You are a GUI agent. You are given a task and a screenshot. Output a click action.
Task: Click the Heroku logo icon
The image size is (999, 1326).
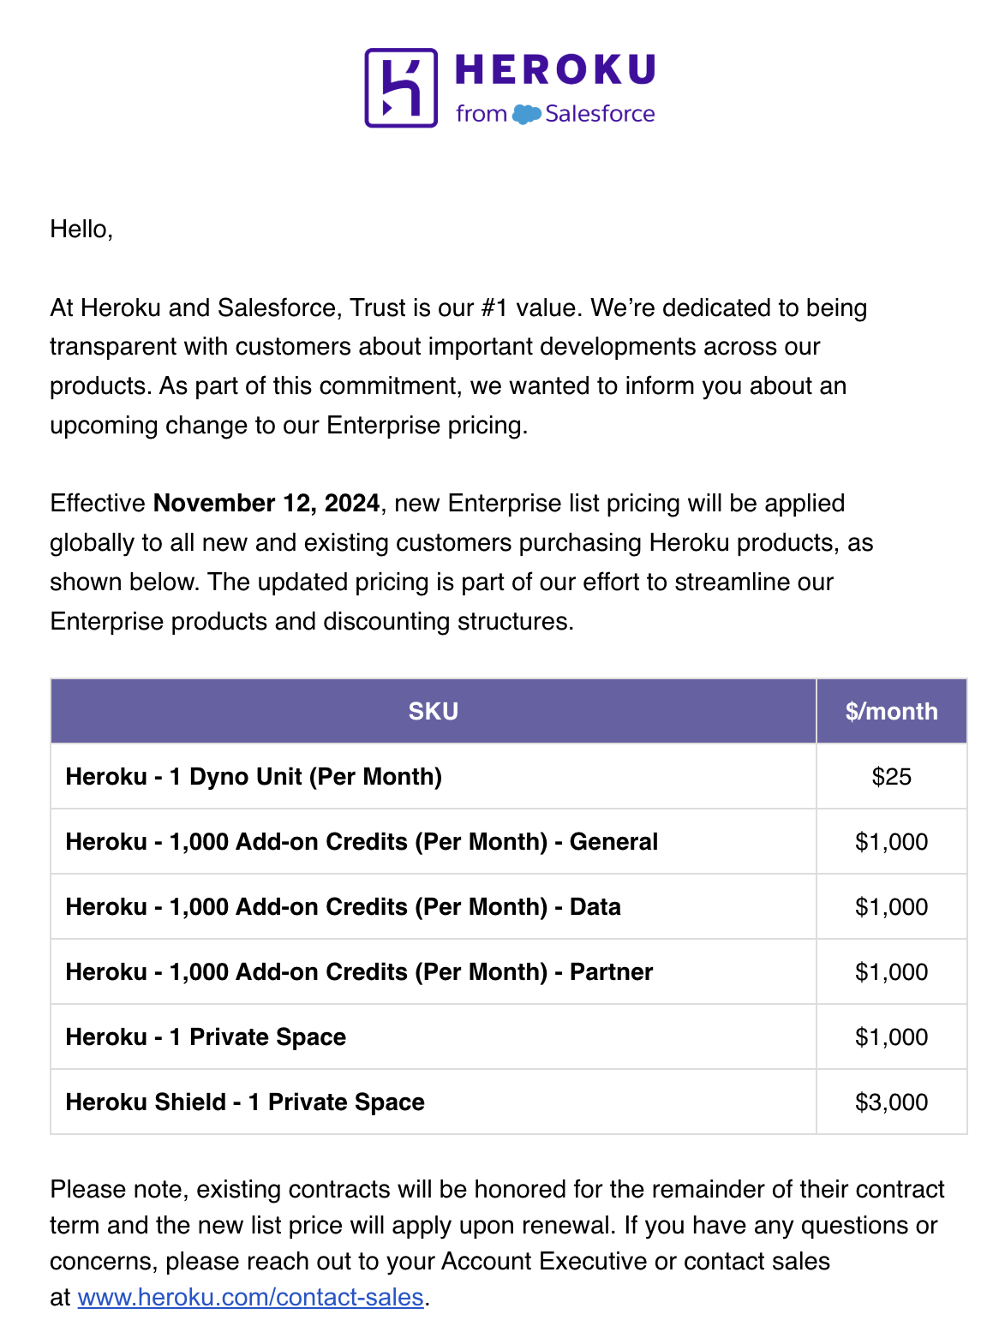[401, 87]
